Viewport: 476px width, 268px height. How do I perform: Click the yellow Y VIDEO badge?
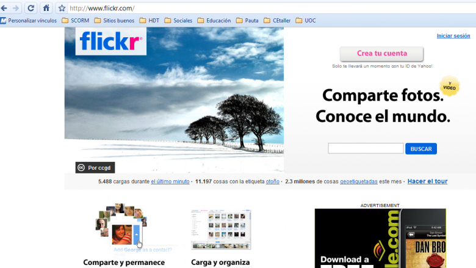click(450, 86)
